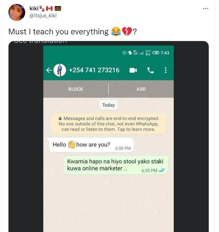Tap the WhatsApp back arrow
Screen dimensions: 219x232
pyautogui.click(x=49, y=70)
